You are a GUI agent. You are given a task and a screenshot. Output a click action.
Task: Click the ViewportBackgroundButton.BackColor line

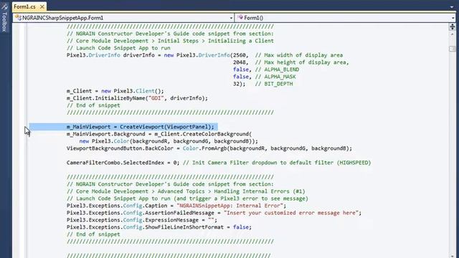pos(209,148)
